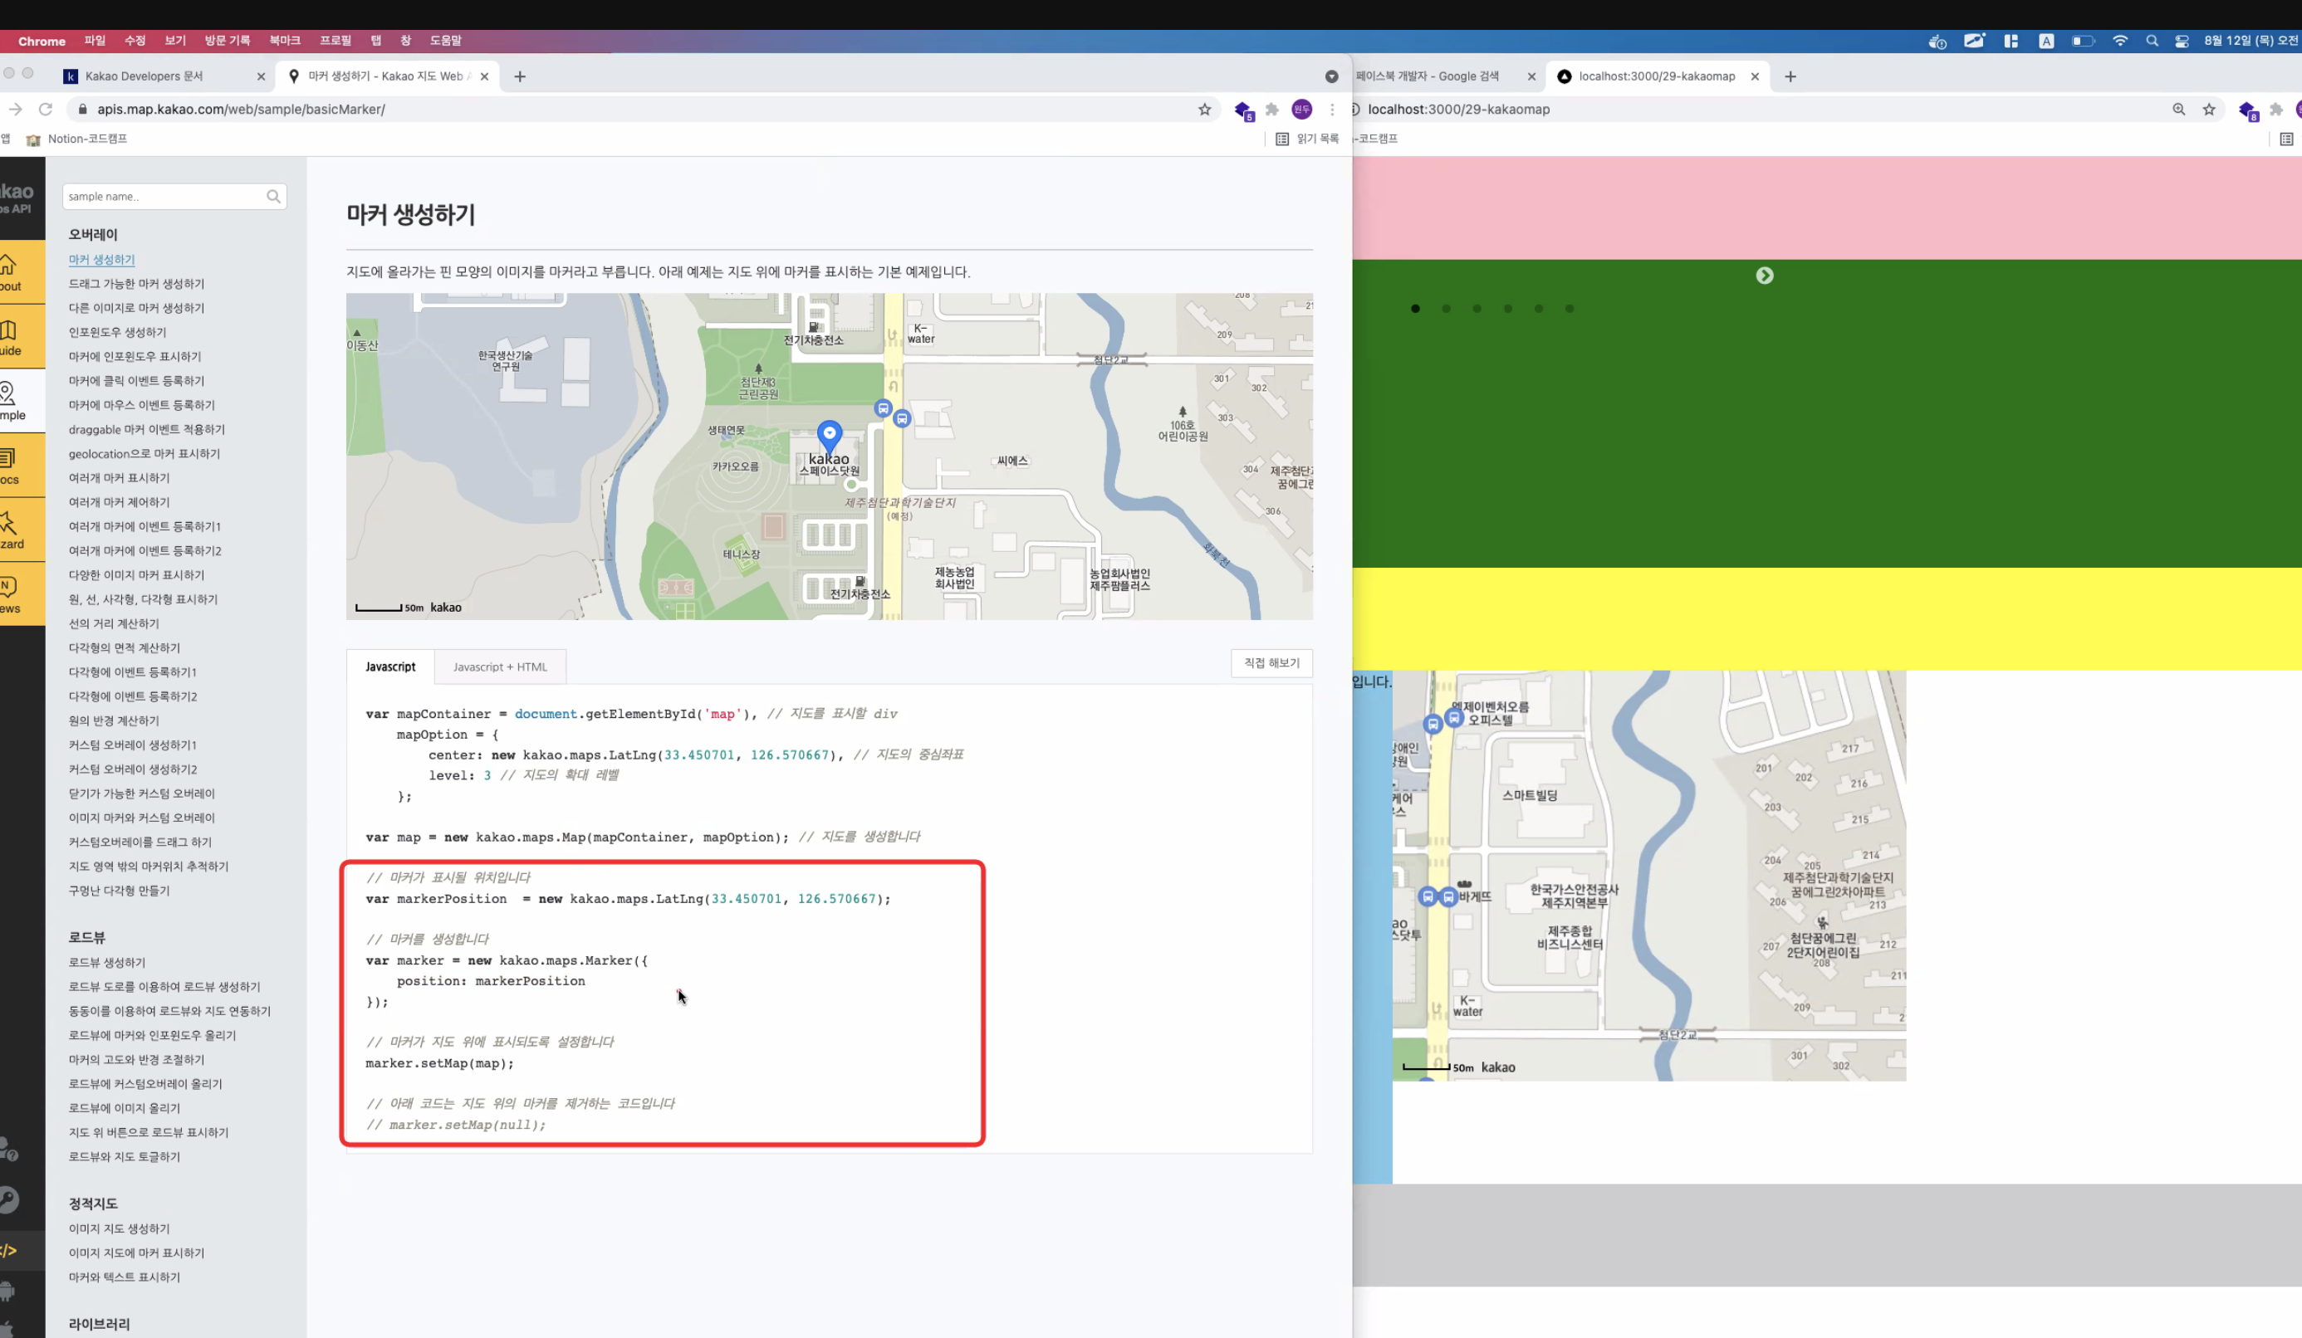
Task: Select the third carousel dot indicator
Action: tap(1477, 309)
